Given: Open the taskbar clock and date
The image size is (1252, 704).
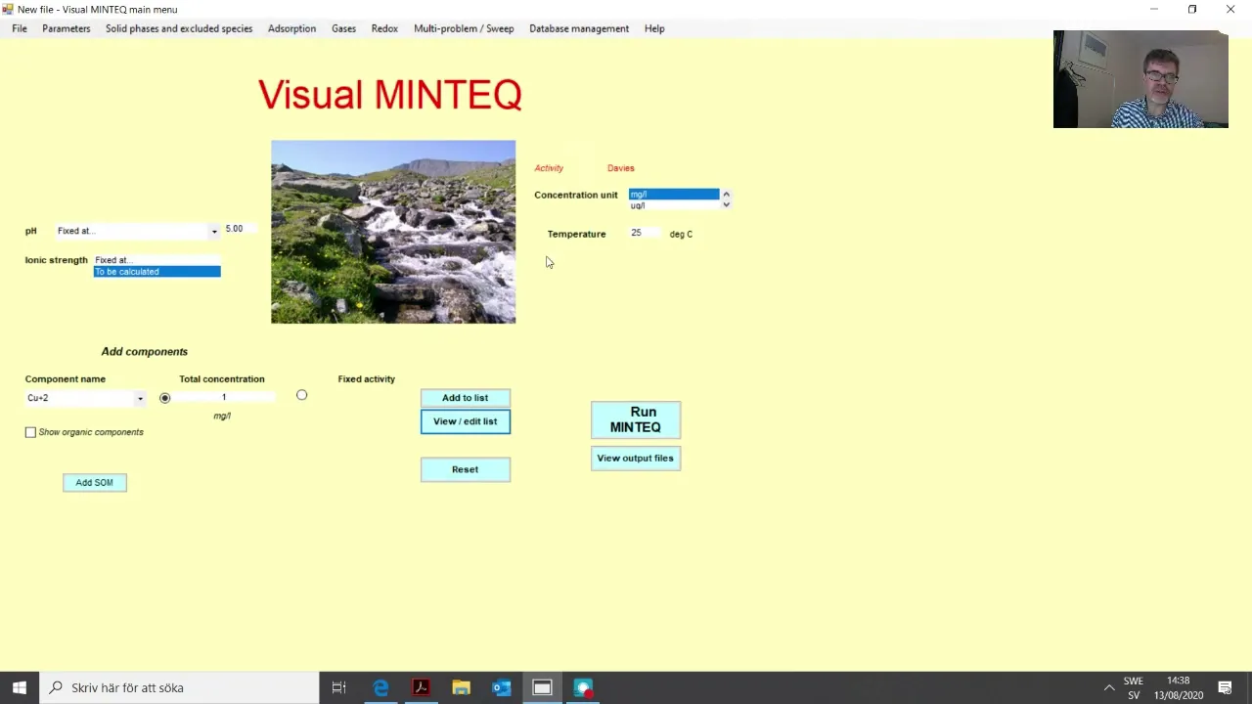Looking at the screenshot, I should point(1178,687).
